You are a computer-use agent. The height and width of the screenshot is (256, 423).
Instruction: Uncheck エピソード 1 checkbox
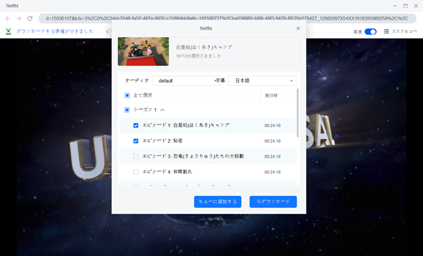pyautogui.click(x=136, y=125)
